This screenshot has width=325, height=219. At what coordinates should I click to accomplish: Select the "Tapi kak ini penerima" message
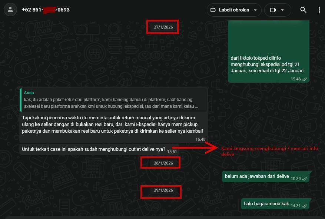[x=112, y=125]
